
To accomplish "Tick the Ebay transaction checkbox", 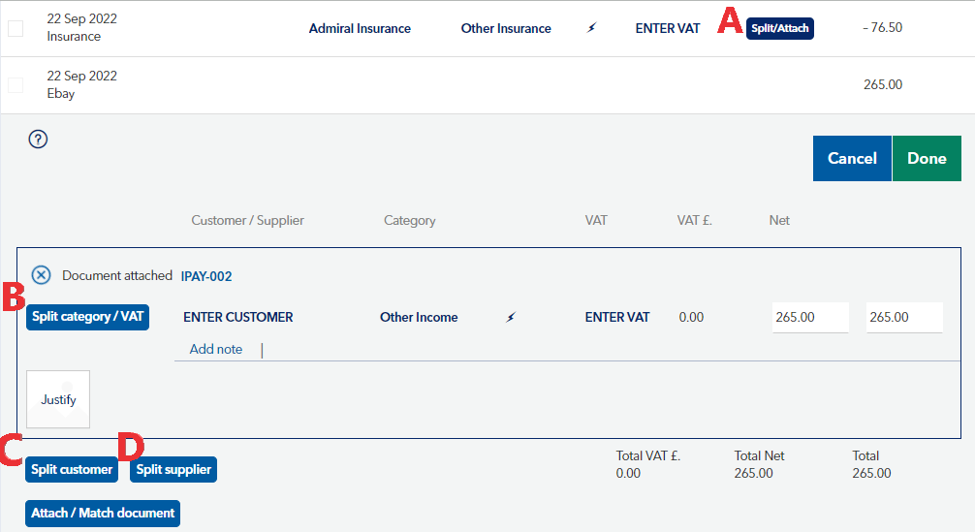I will point(16,85).
